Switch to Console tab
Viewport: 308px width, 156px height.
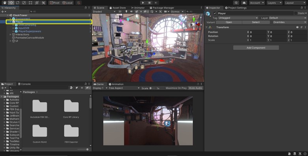click(24, 84)
